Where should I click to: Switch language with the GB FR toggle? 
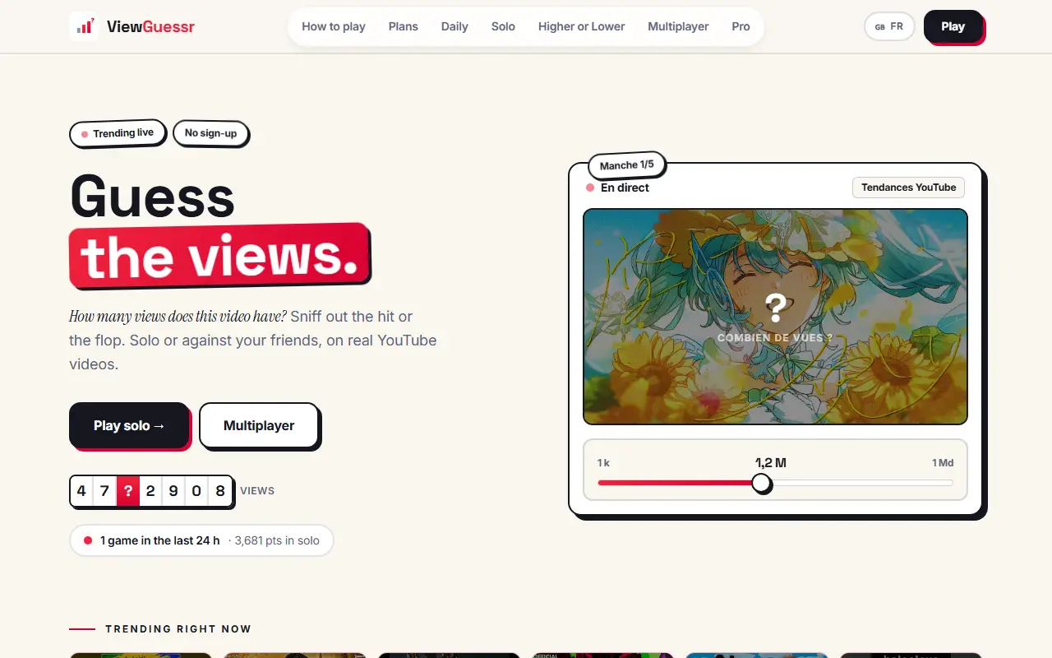(x=889, y=26)
